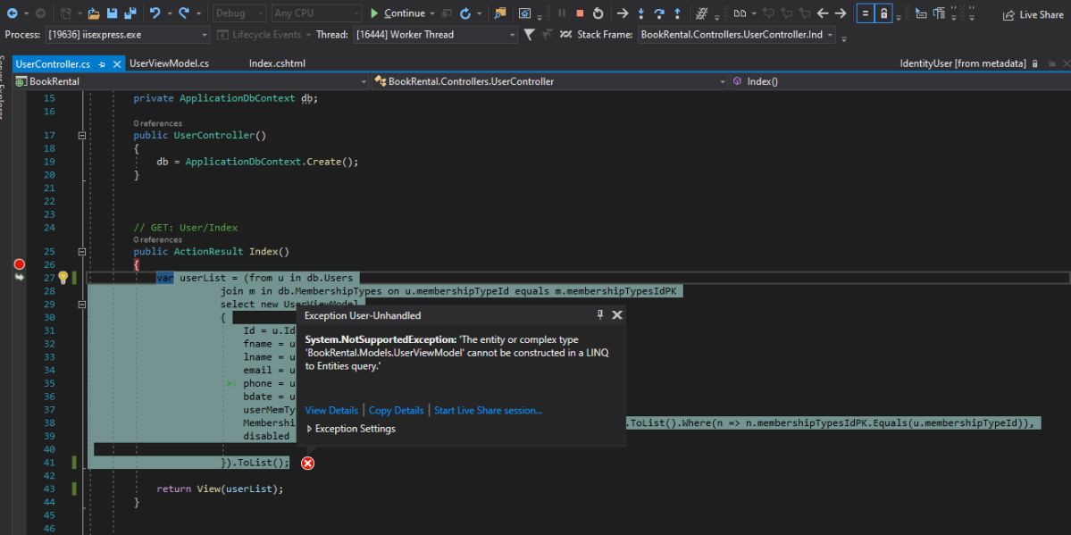Toggle the padlock toolbar button
Screen dimensions: 1071x535
(x=883, y=13)
